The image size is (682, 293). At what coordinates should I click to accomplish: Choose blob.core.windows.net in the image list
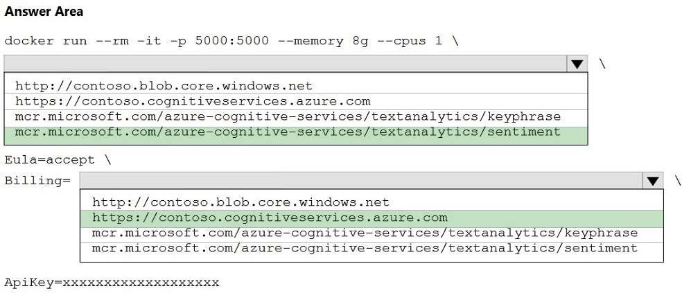(x=164, y=87)
